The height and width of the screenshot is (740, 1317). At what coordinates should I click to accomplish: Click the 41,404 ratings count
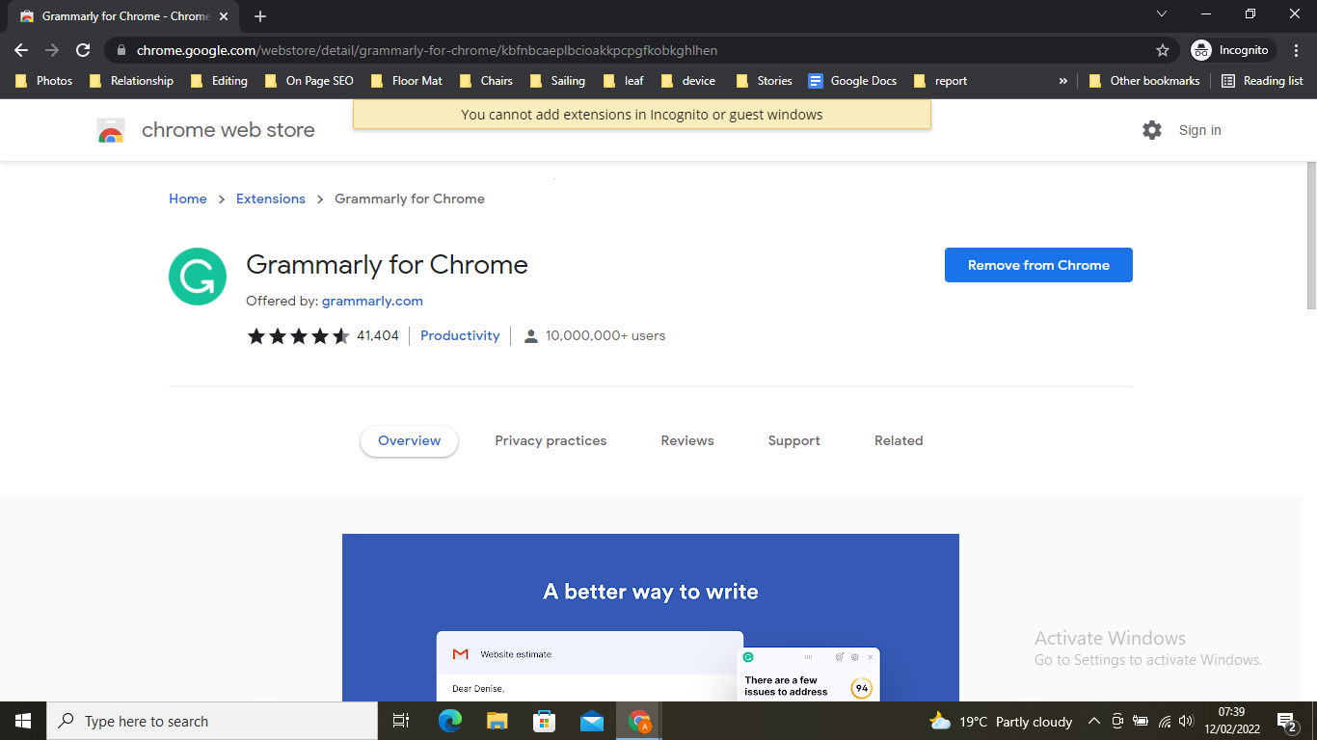tap(378, 335)
